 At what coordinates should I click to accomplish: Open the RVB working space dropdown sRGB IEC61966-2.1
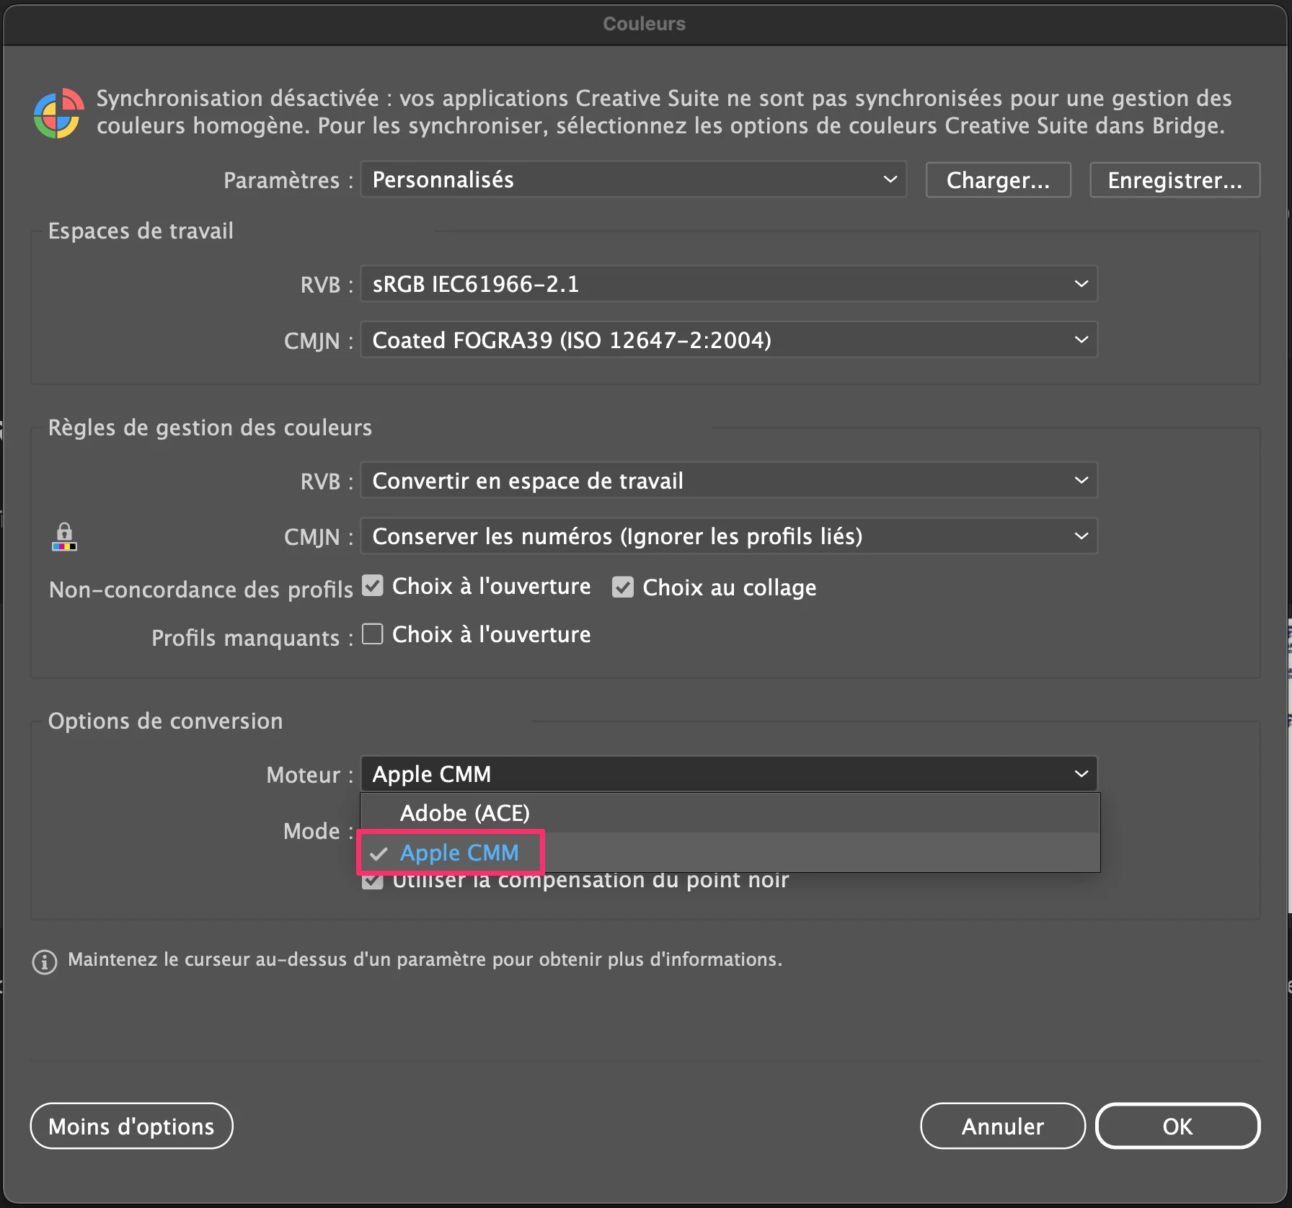coord(729,284)
